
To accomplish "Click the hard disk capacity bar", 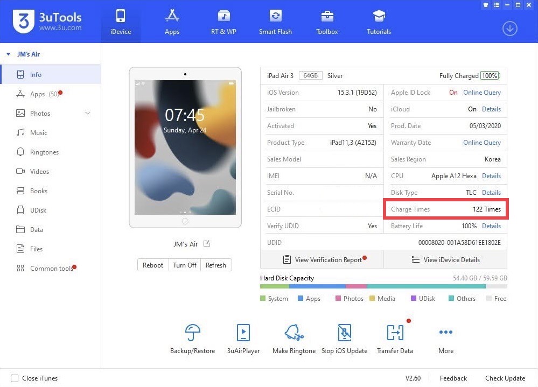I will pos(383,286).
